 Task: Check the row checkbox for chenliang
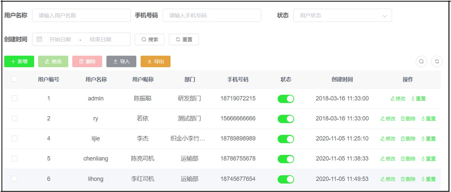coord(14,158)
